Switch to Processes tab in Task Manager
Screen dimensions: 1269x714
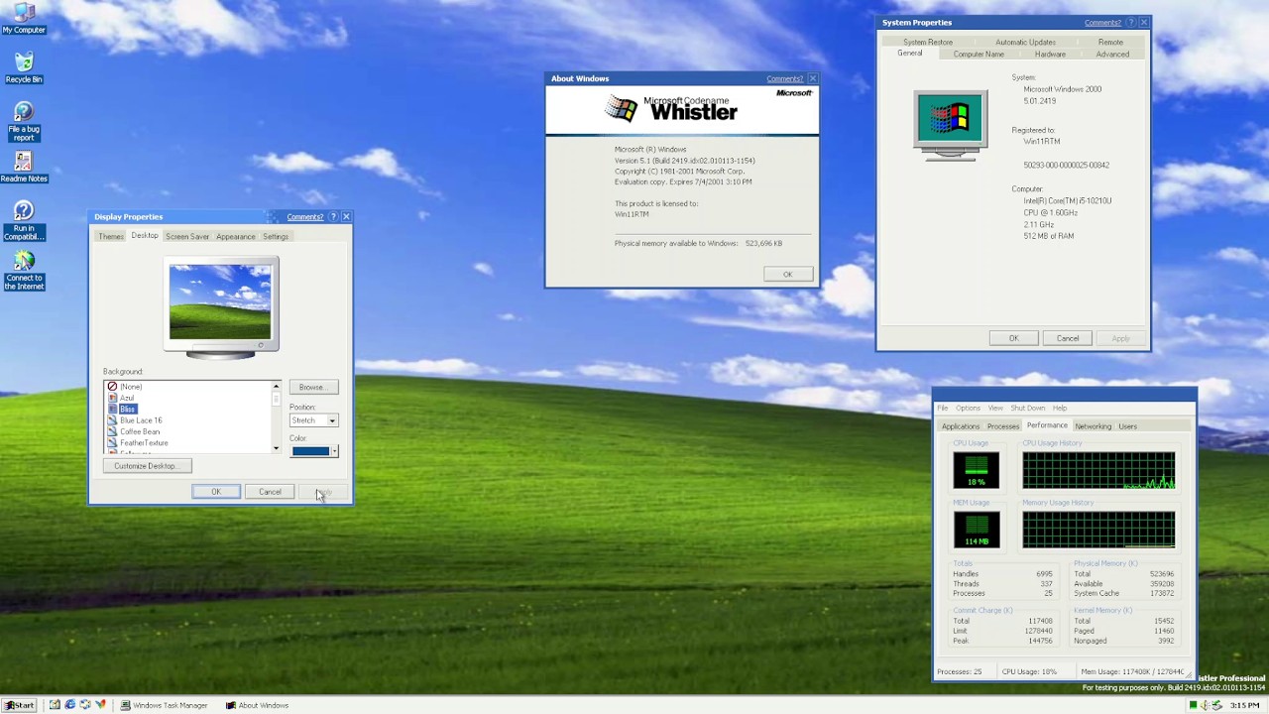1003,426
